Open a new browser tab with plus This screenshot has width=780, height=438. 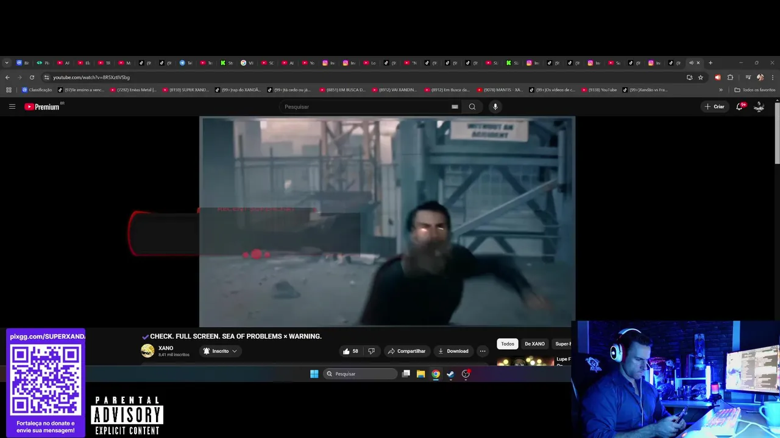point(710,63)
